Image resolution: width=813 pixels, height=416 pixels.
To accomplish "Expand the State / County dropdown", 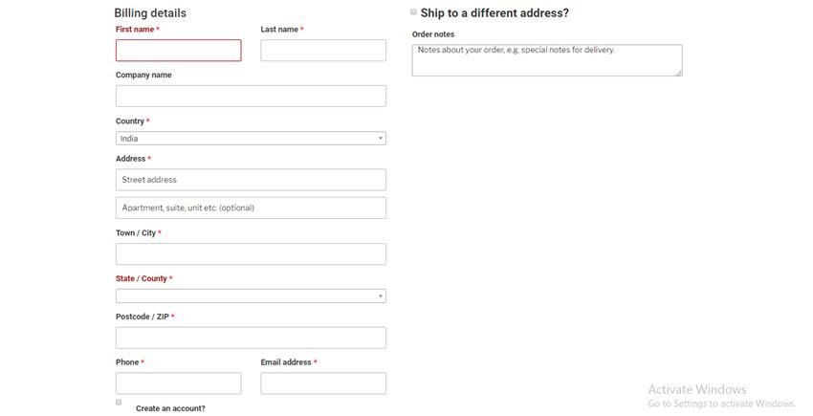I will point(251,296).
